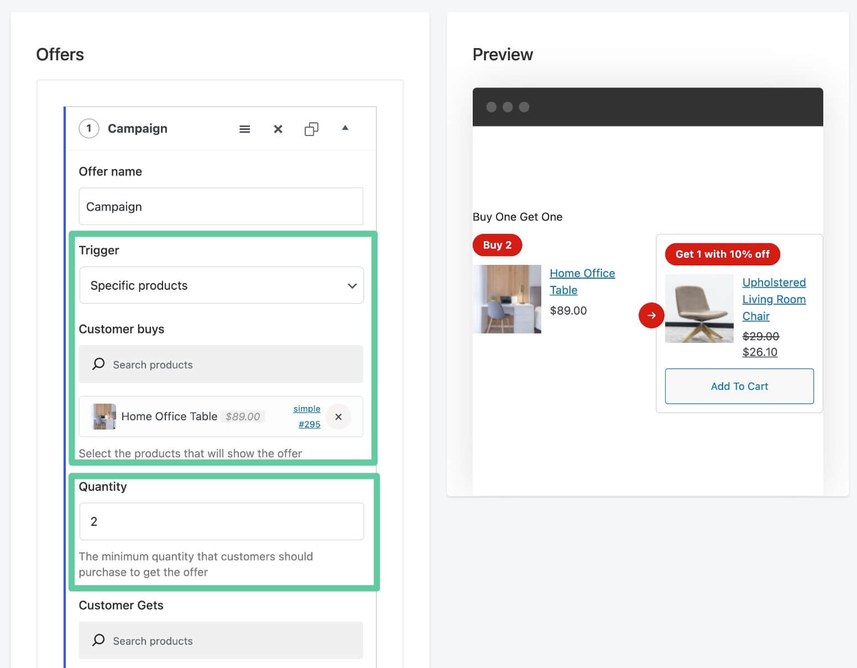The height and width of the screenshot is (668, 857).
Task: Click the Customer Gets Search products field
Action: (221, 640)
